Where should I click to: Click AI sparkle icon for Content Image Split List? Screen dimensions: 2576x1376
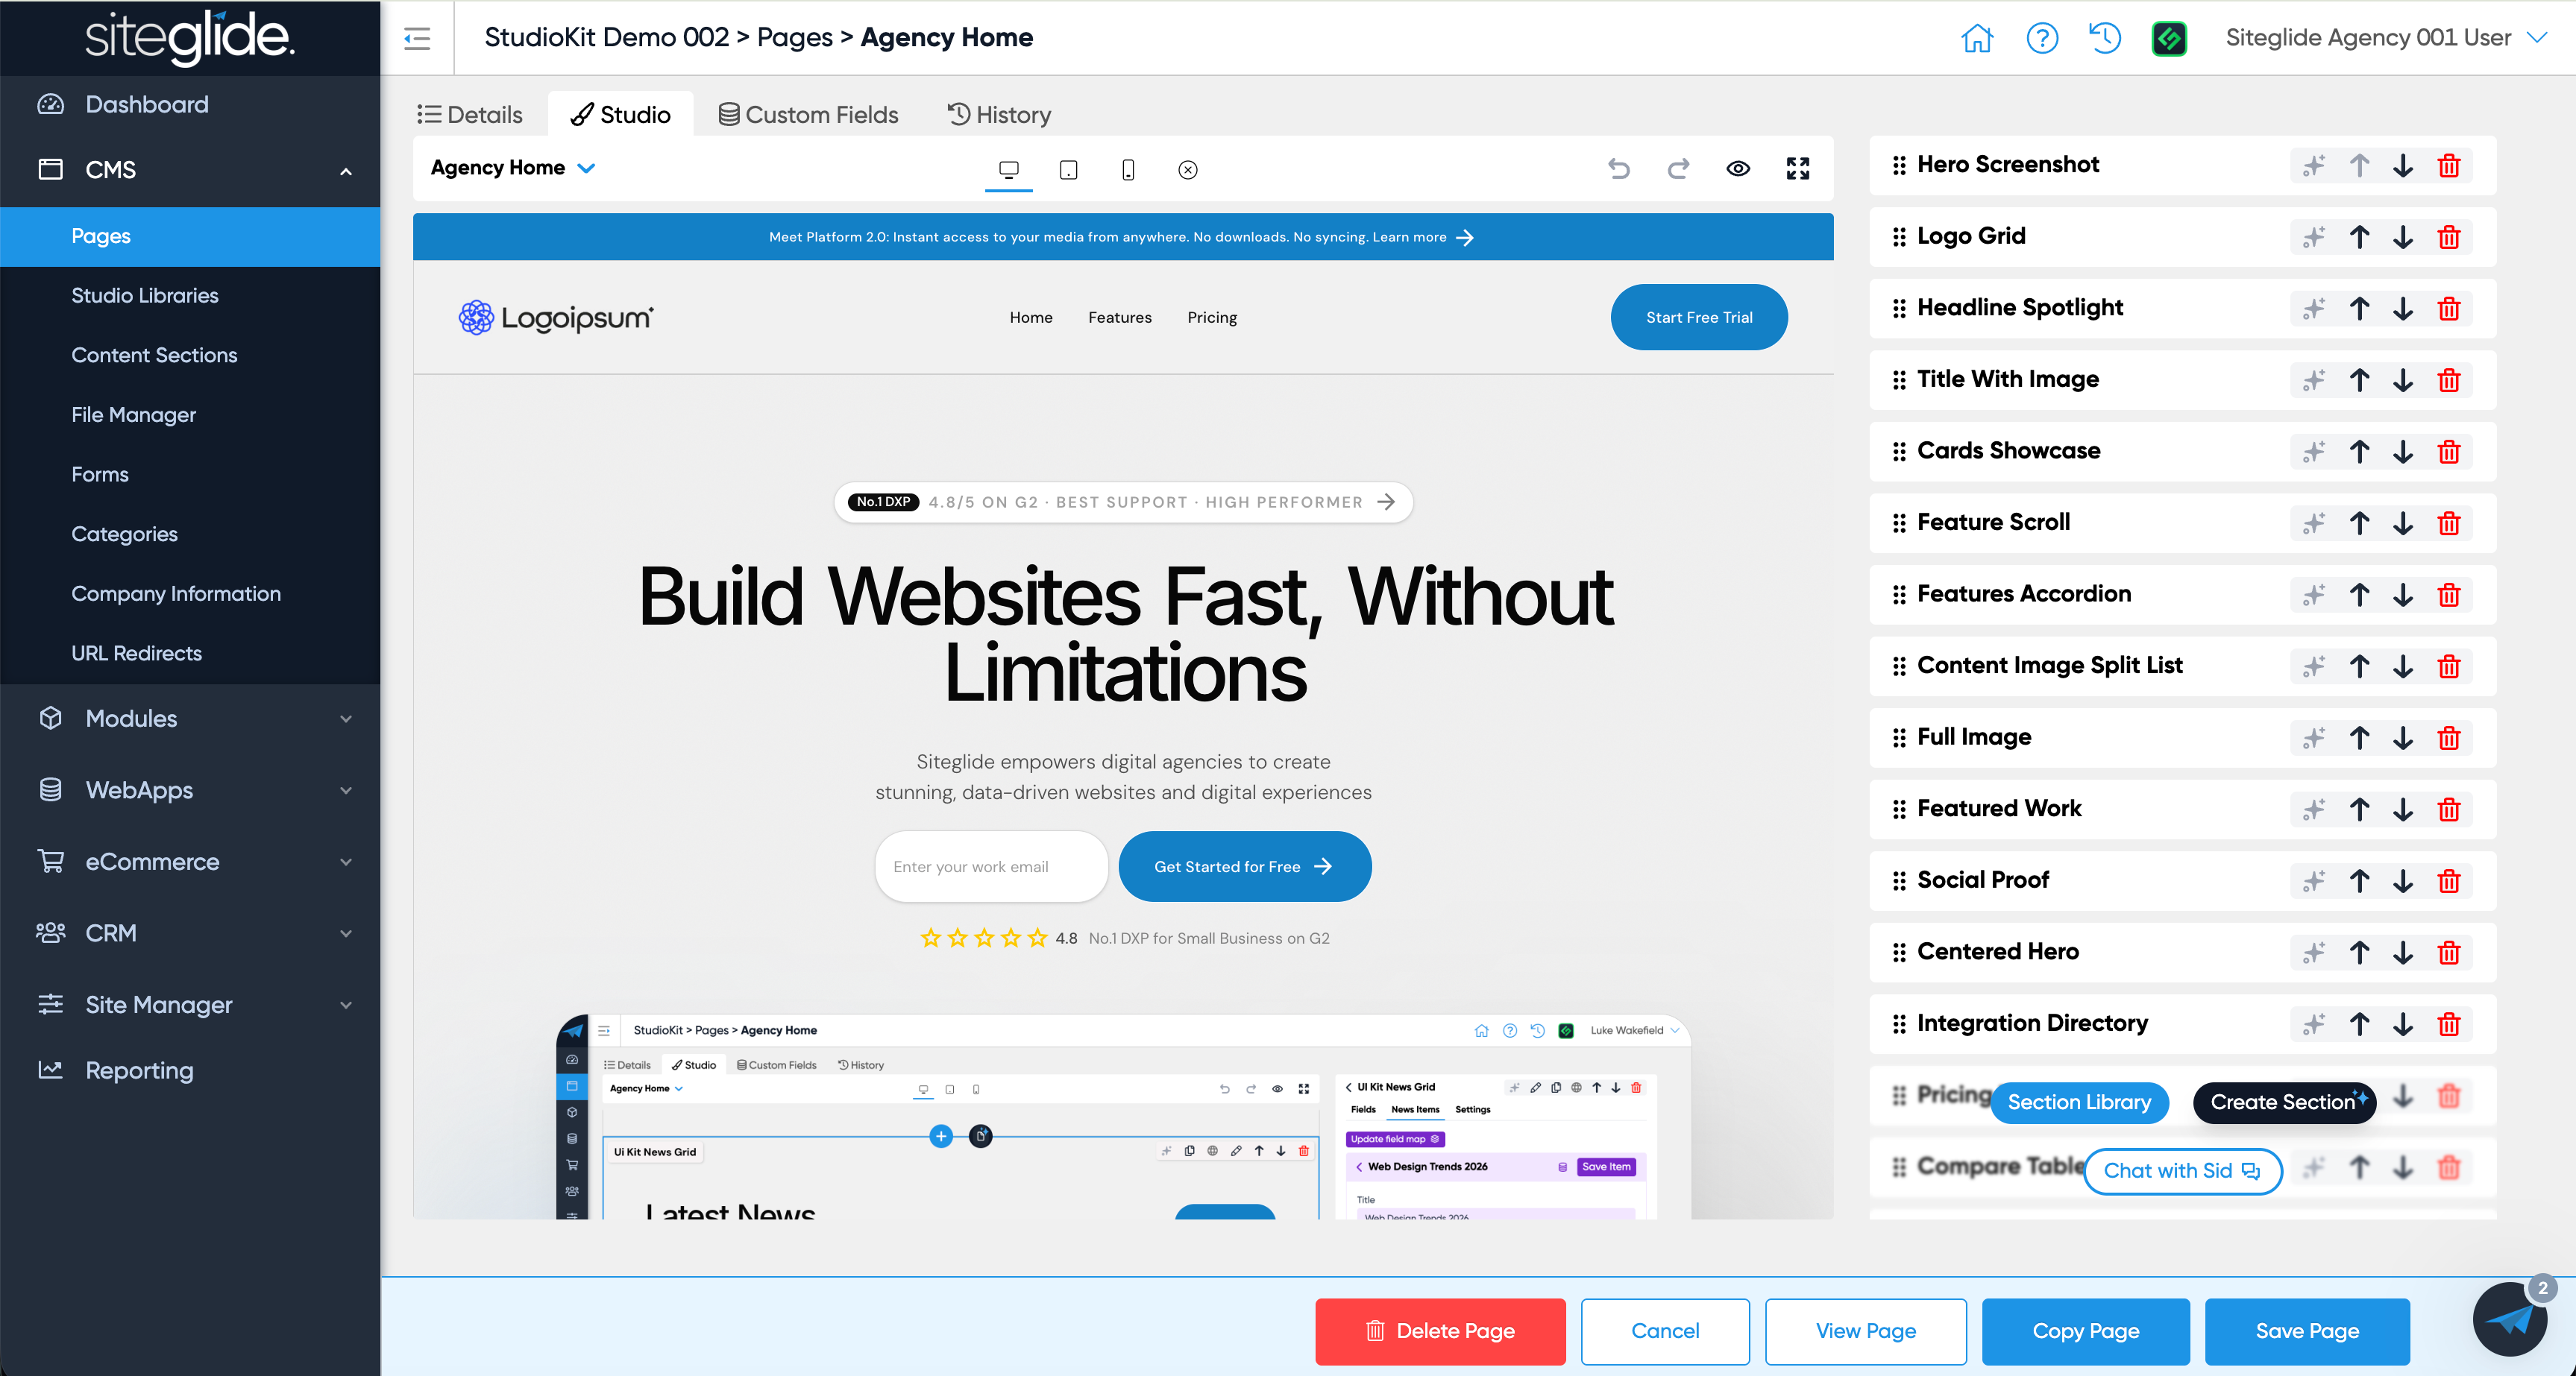pos(2314,666)
